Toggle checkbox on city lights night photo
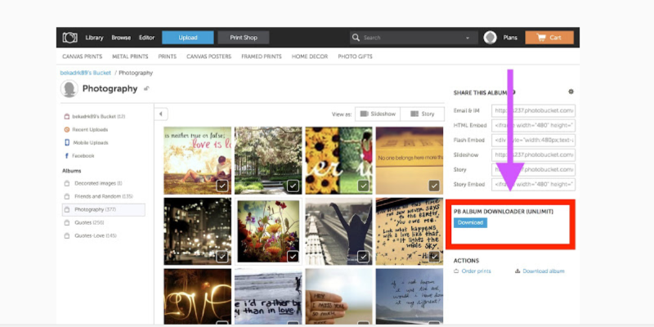 click(x=223, y=256)
